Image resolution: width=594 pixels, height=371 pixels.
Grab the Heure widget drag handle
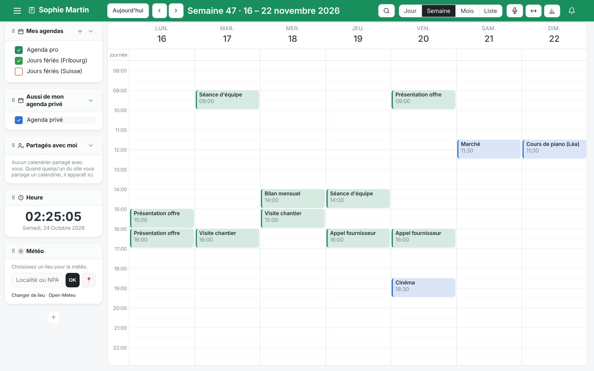point(13,197)
